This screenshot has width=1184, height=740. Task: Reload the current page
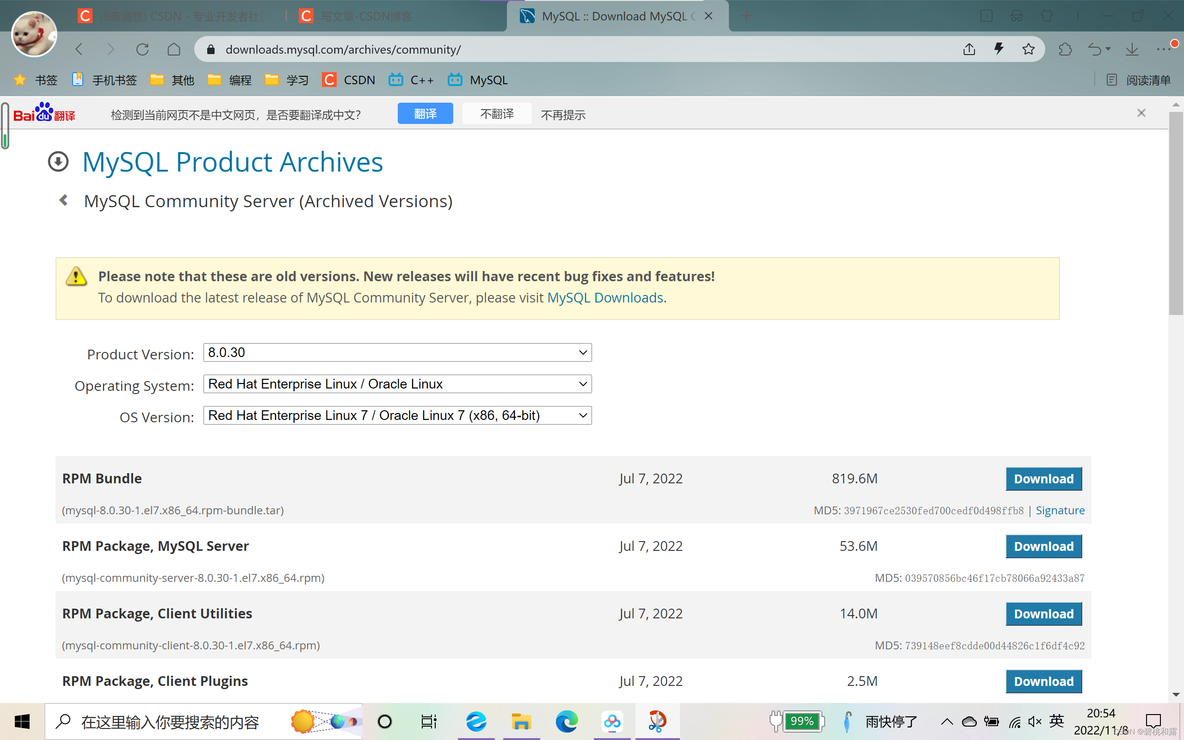click(142, 49)
